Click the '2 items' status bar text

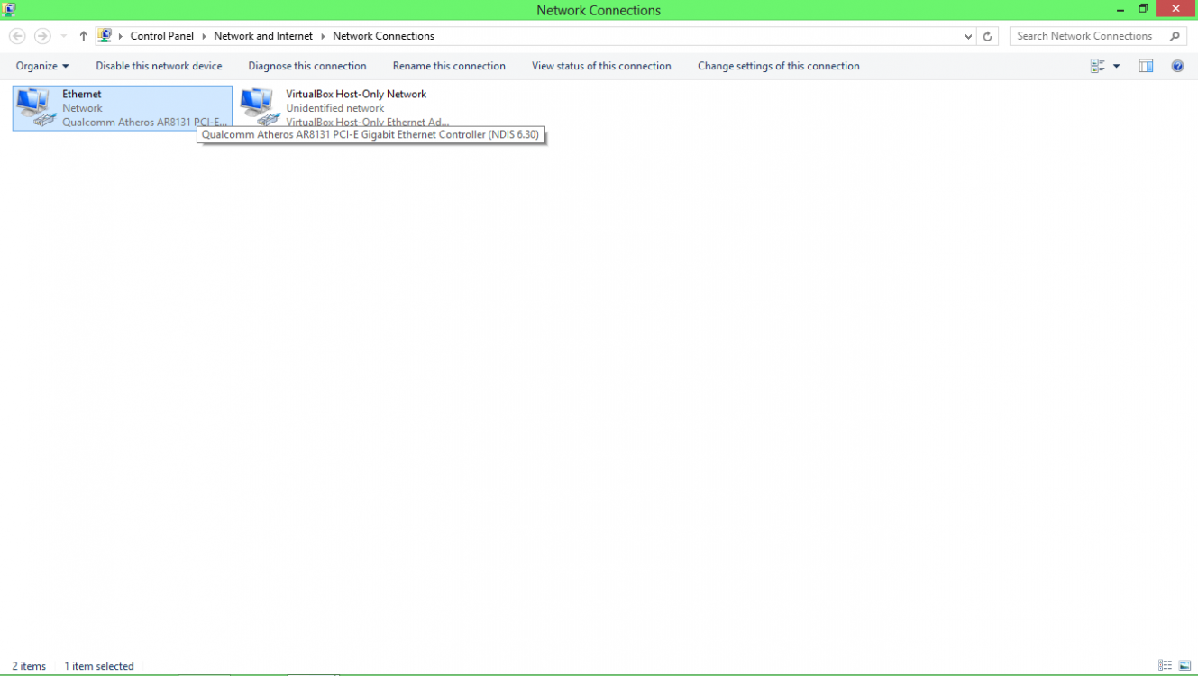point(29,666)
